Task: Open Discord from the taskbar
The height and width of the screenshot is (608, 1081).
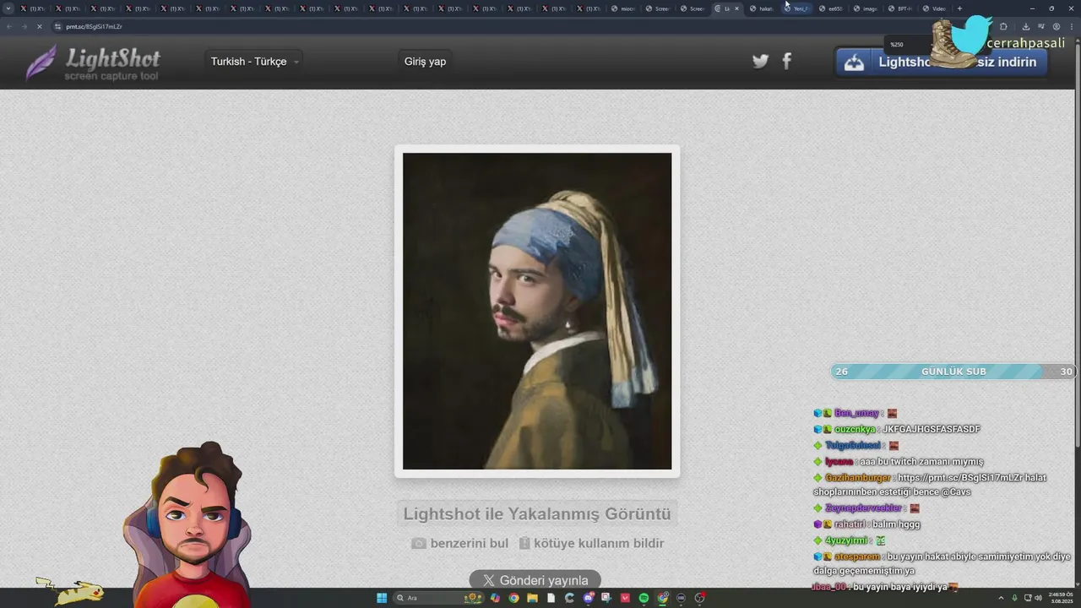Action: (x=589, y=598)
